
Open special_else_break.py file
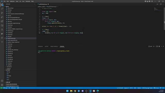(13, 50)
